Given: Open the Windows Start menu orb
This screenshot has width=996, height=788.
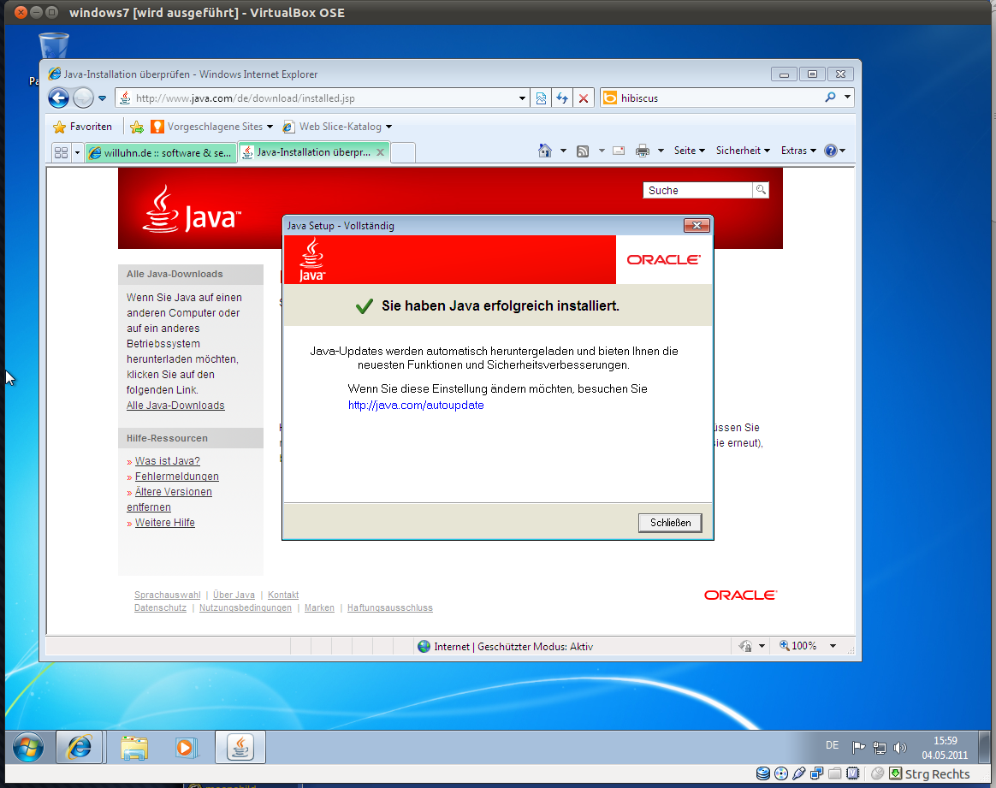Looking at the screenshot, I should [x=28, y=748].
